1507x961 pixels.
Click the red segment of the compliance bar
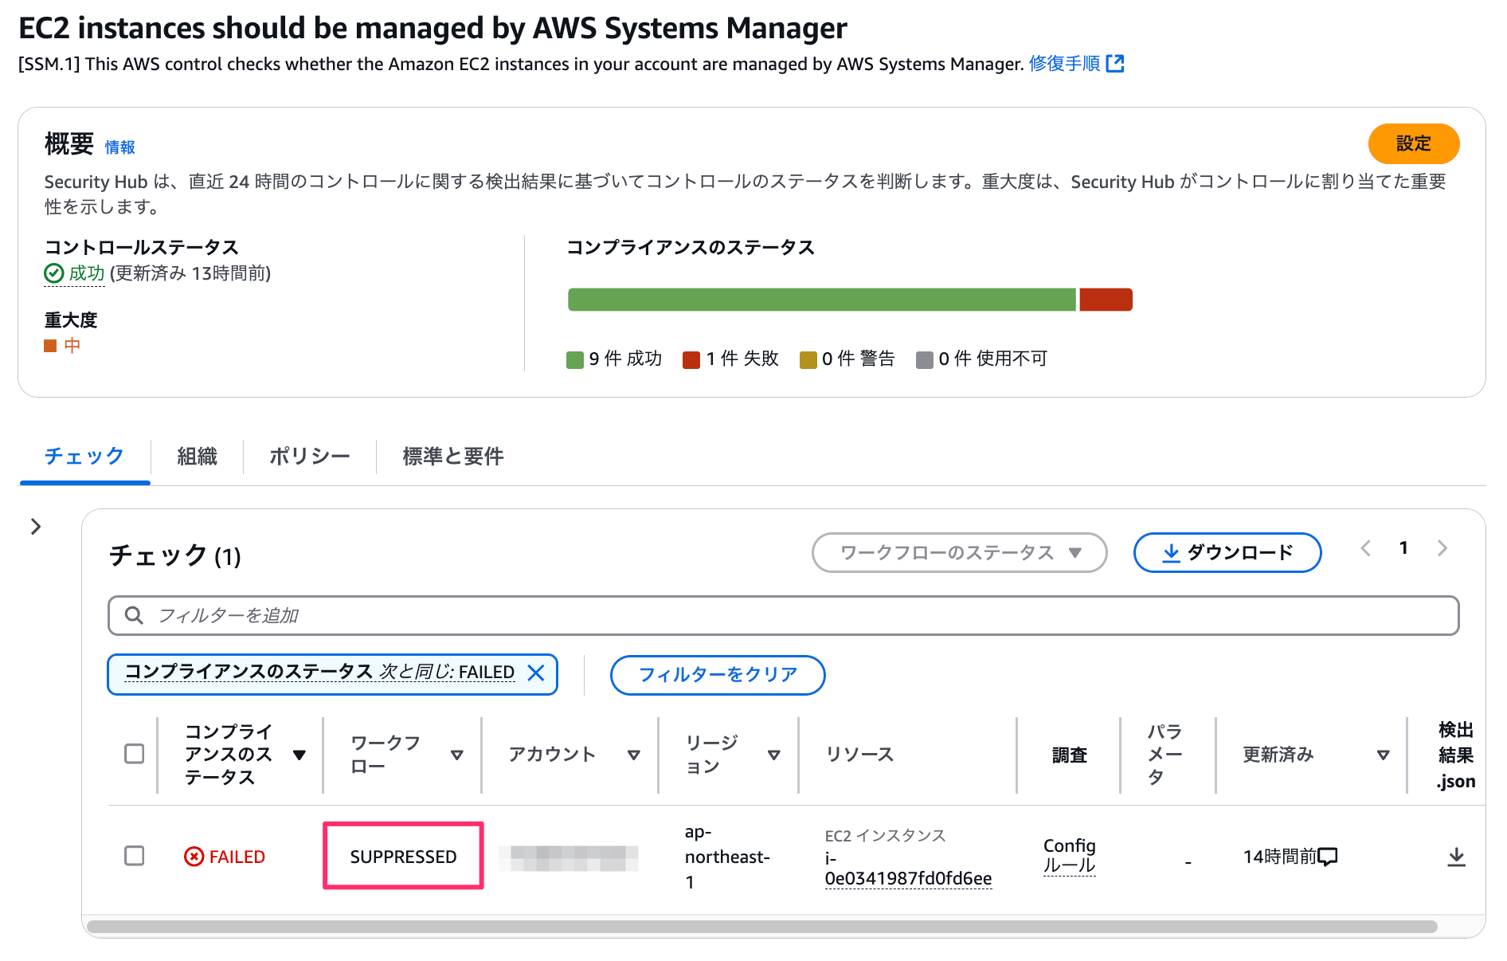point(1106,300)
